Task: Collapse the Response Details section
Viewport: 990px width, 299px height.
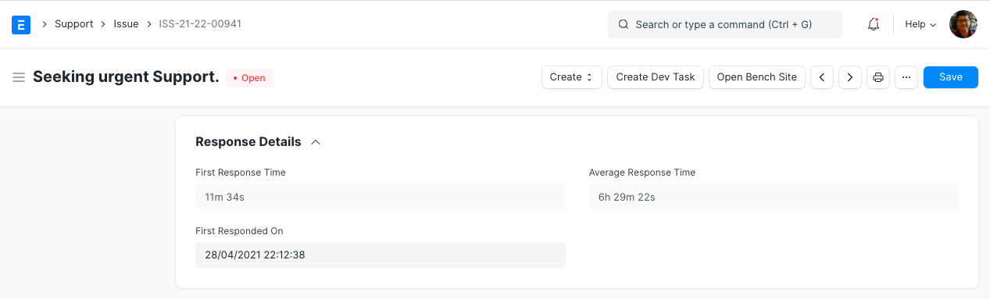Action: click(316, 142)
